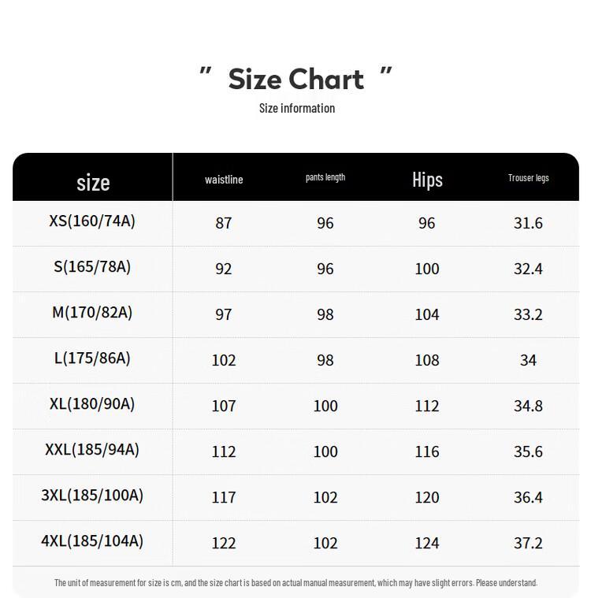The image size is (591, 598).
Task: Select the size column header
Action: click(93, 182)
